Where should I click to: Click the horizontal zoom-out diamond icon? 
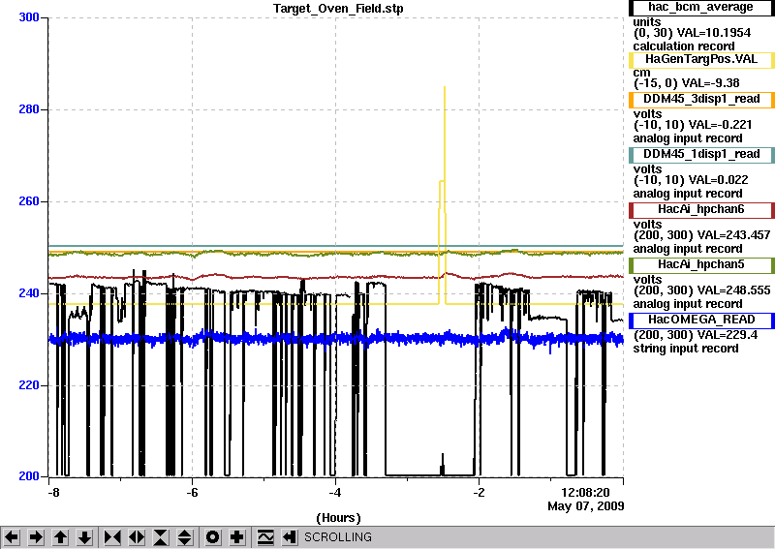coord(137,537)
